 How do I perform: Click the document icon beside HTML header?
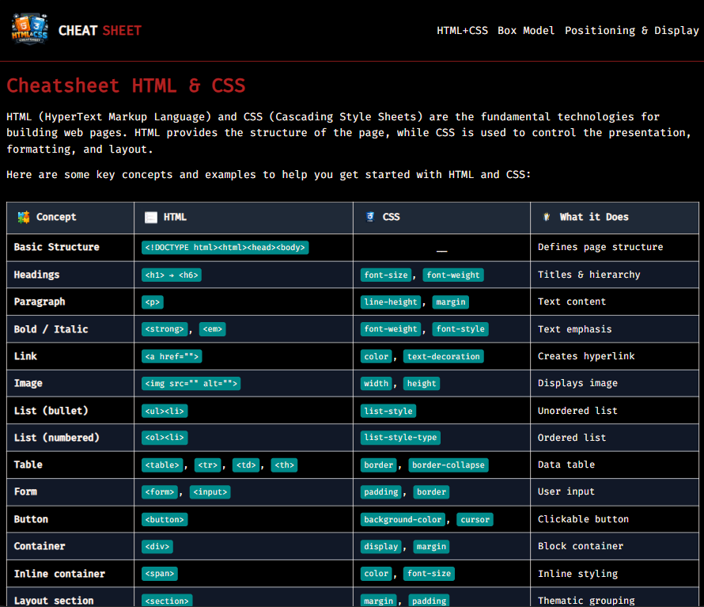(151, 218)
